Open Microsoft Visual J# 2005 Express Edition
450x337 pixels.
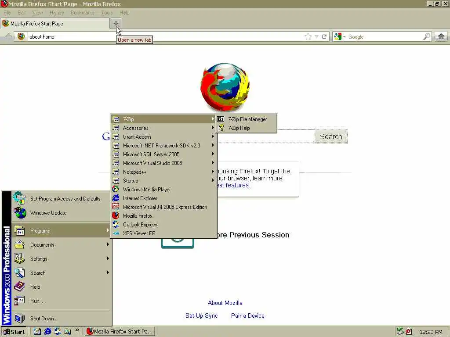pyautogui.click(x=163, y=207)
